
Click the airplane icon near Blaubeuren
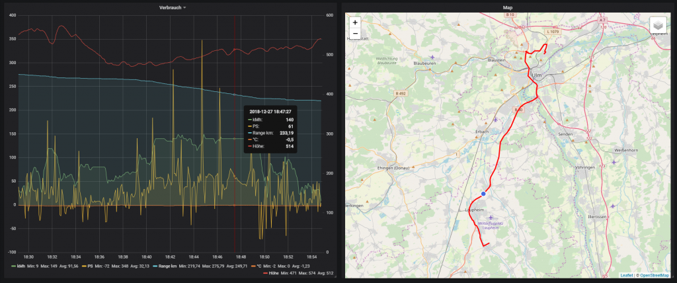point(432,57)
